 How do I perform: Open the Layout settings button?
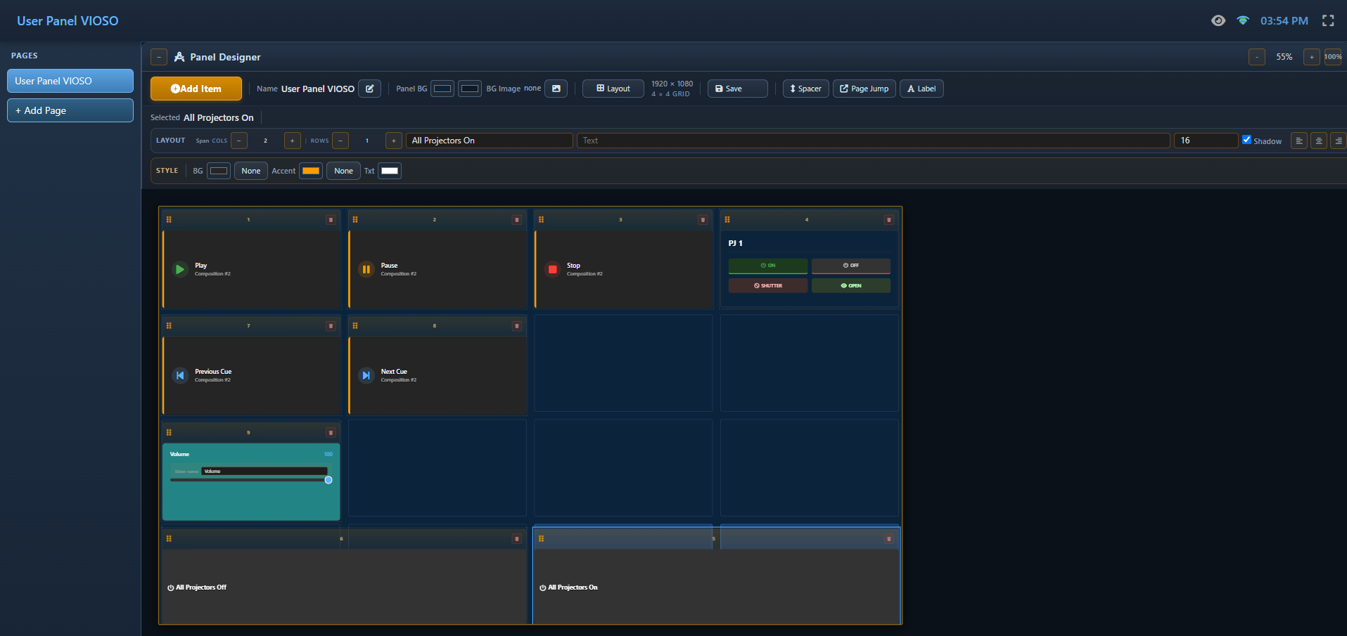coord(613,89)
